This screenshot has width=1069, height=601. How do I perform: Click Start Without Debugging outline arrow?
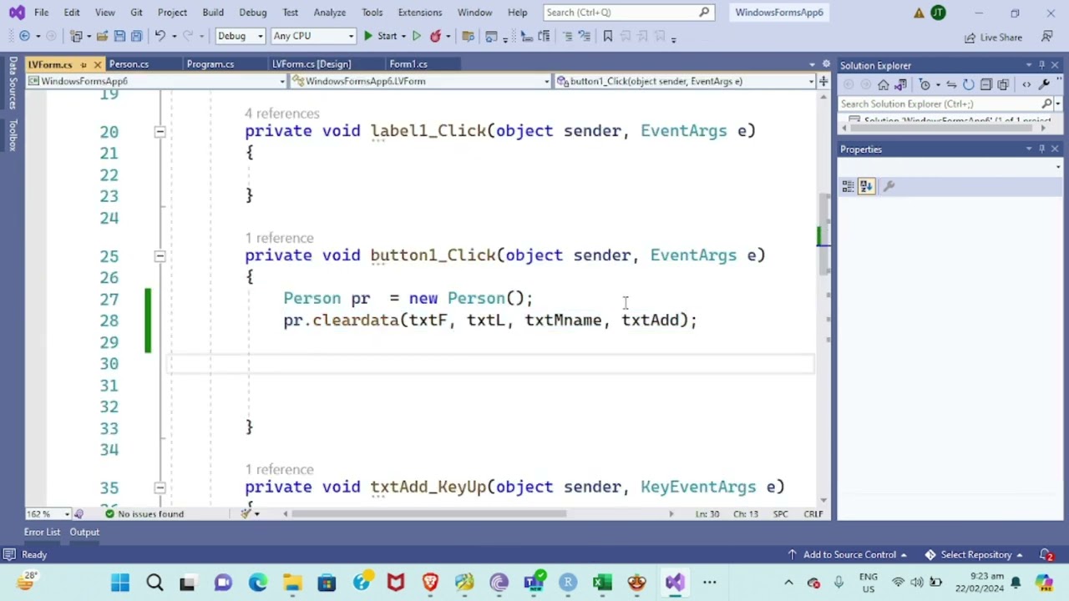417,36
